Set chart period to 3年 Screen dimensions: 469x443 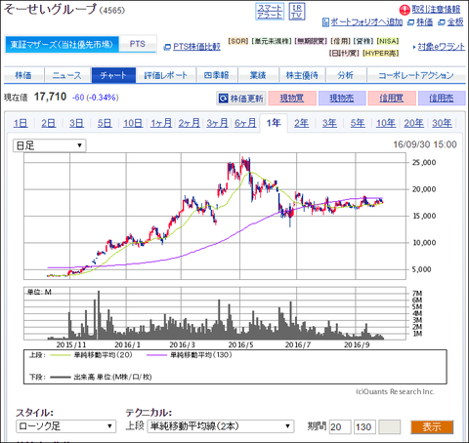pyautogui.click(x=329, y=123)
